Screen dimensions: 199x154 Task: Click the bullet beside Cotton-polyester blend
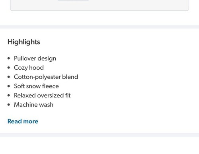pyautogui.click(x=9, y=77)
